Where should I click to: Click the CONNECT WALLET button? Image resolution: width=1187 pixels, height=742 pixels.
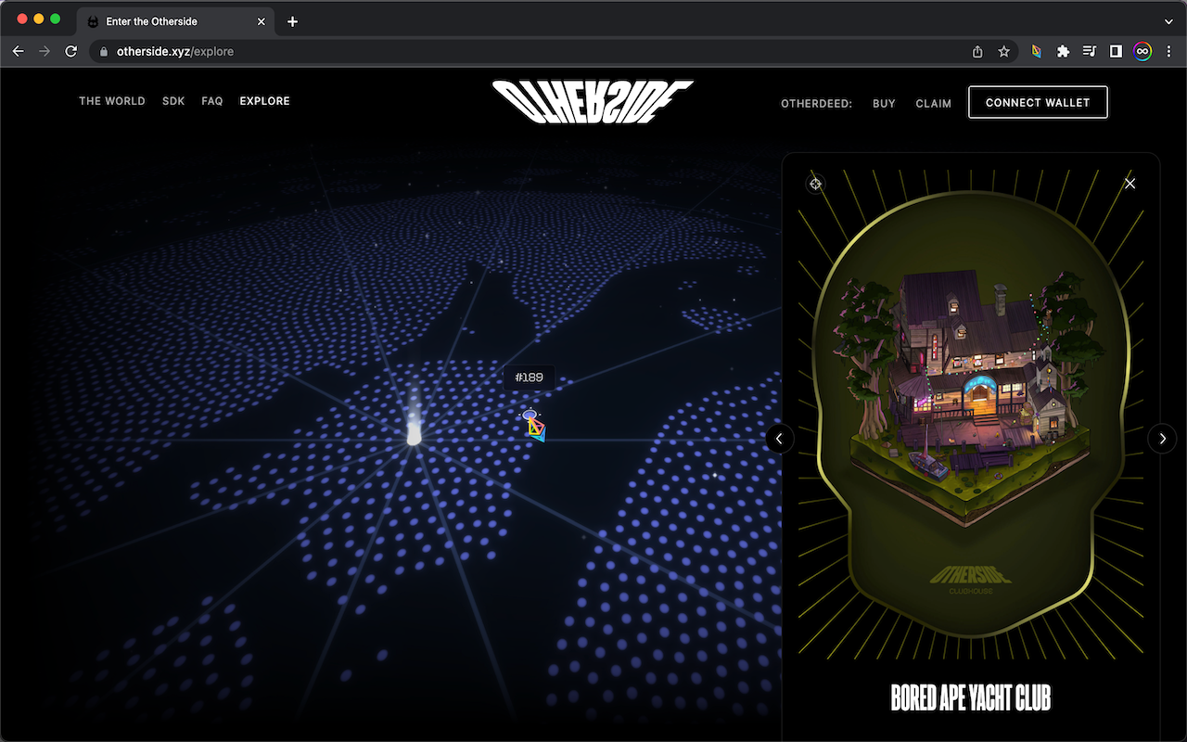(x=1038, y=102)
